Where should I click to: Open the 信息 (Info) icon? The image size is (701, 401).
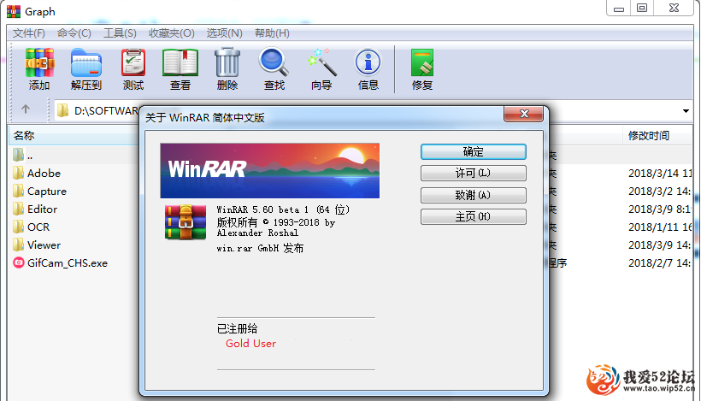click(368, 62)
